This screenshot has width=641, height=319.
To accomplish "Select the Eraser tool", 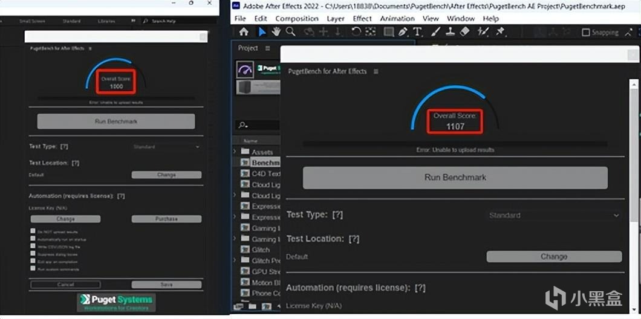I will pyautogui.click(x=464, y=32).
